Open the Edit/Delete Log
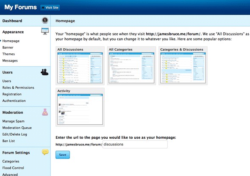 tap(15, 134)
